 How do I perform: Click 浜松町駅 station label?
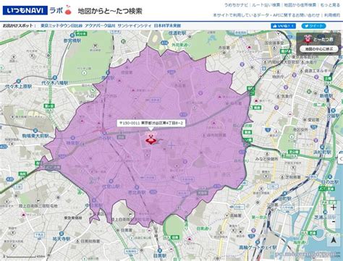[x=322, y=153]
